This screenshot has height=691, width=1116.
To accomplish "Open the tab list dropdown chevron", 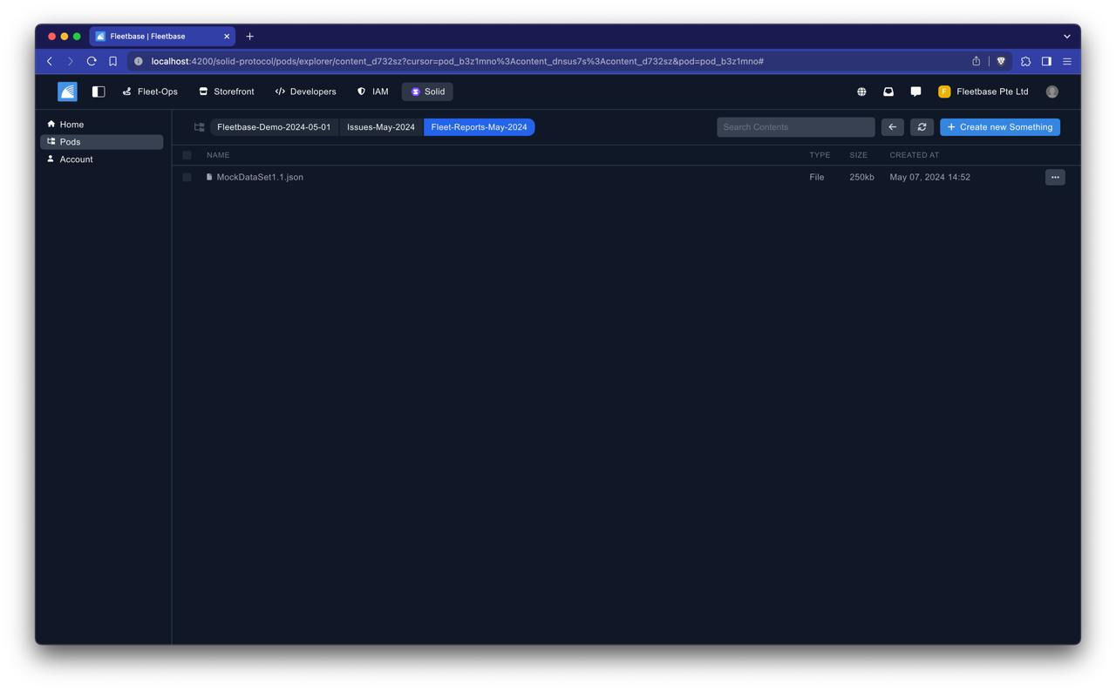I will click(x=1067, y=37).
